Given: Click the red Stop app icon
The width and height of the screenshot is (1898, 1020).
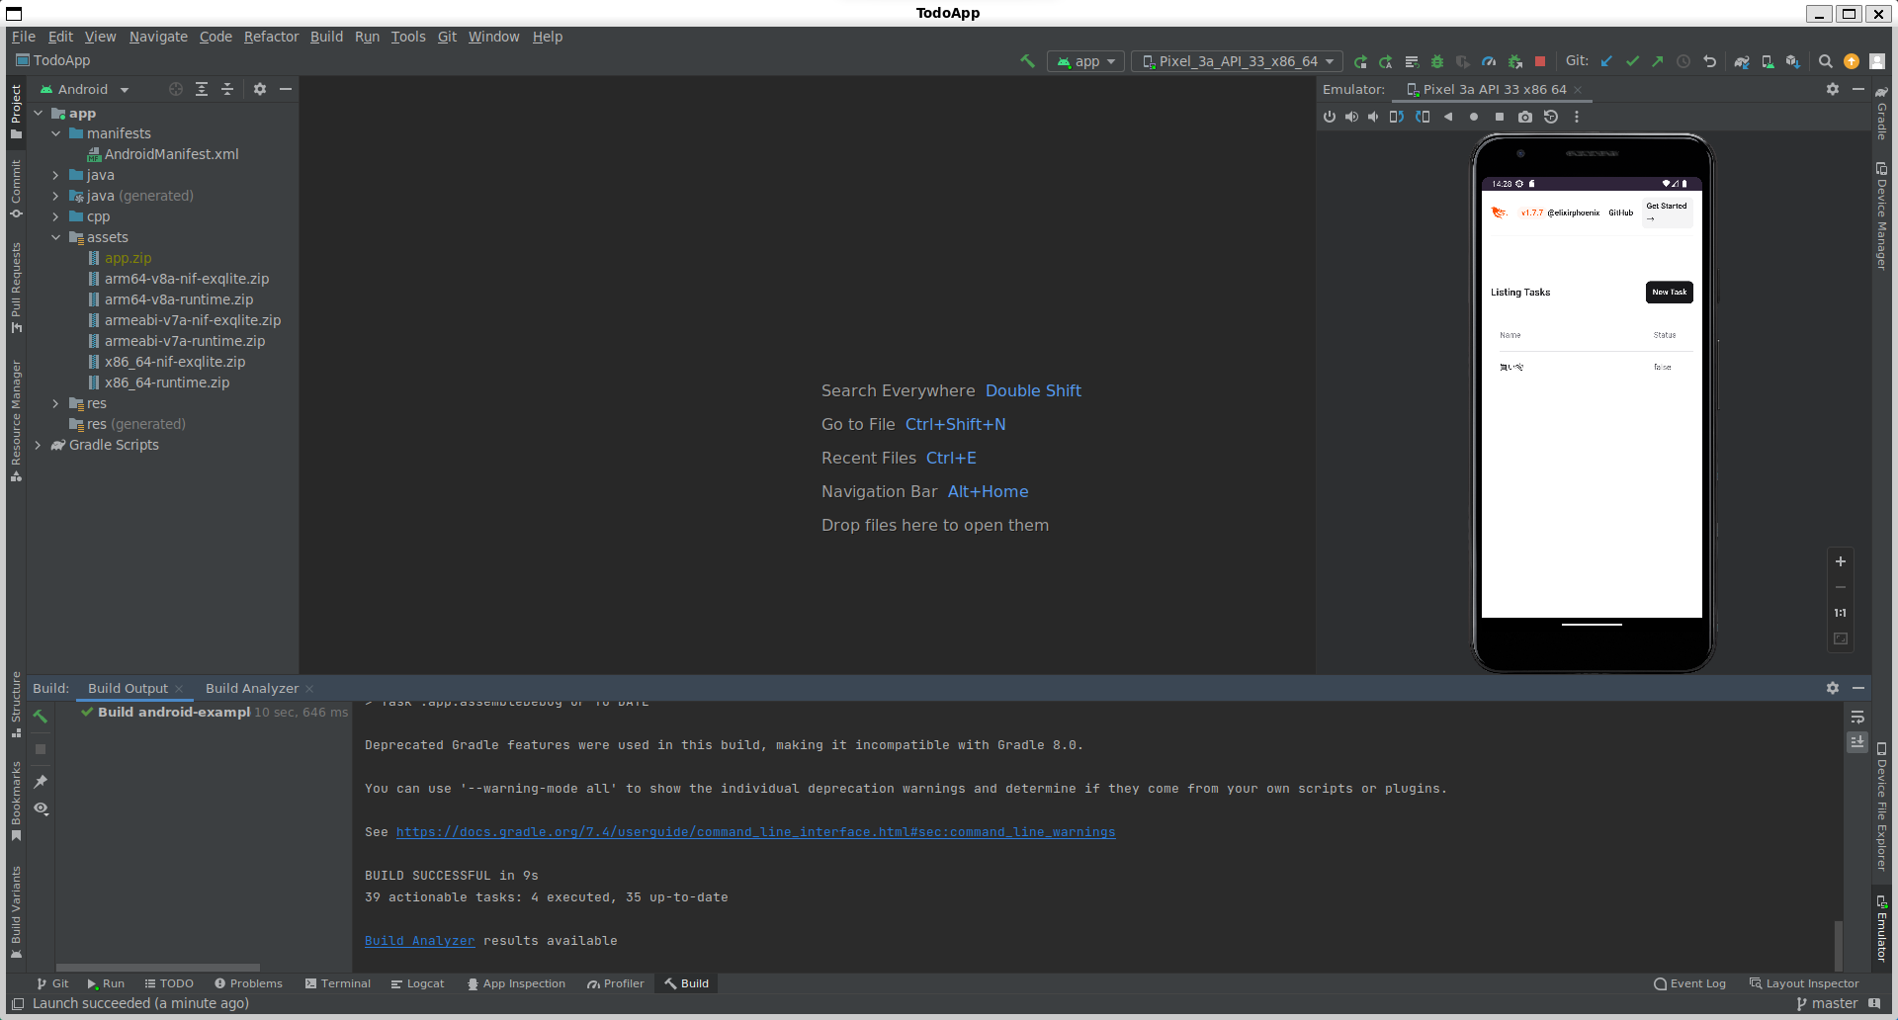Looking at the screenshot, I should click(x=1539, y=61).
